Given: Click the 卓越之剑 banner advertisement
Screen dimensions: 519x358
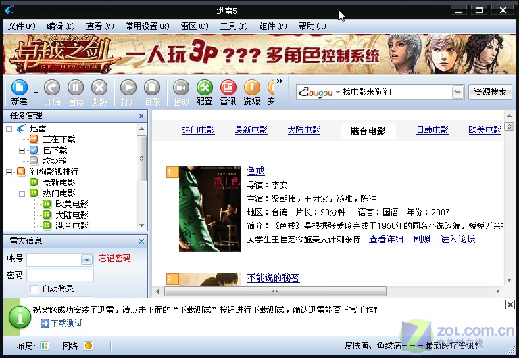Looking at the screenshot, I should (x=259, y=54).
